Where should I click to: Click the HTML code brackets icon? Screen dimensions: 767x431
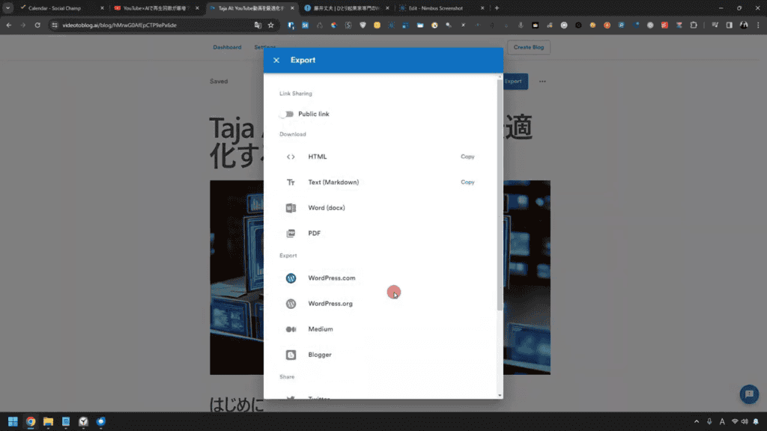pos(291,157)
